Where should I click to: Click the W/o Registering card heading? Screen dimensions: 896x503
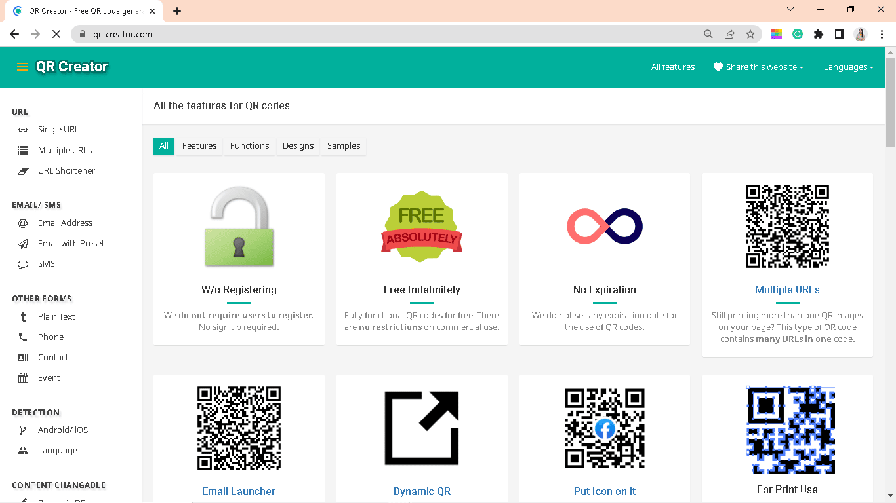(239, 289)
